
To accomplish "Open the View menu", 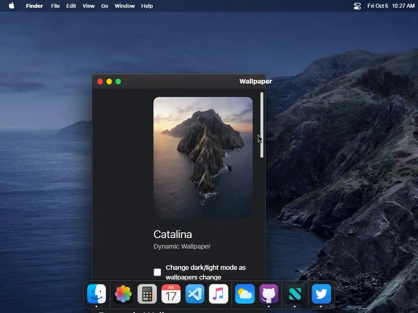I will [89, 6].
